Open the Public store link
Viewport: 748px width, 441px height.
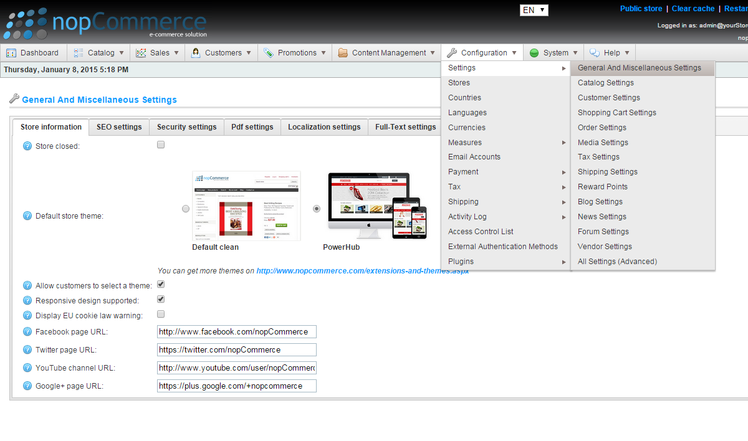[x=641, y=9]
